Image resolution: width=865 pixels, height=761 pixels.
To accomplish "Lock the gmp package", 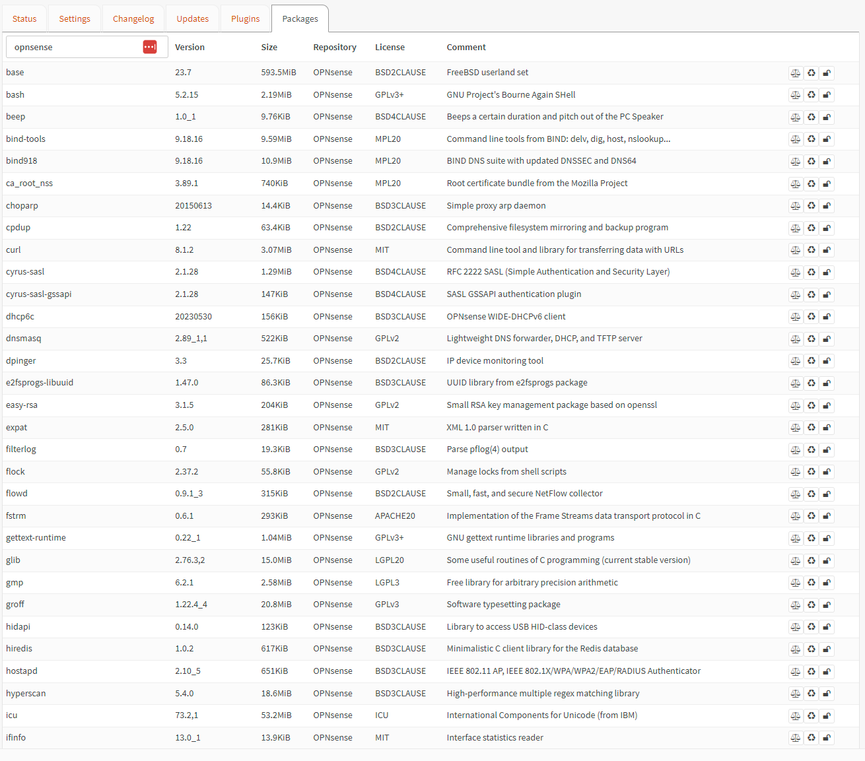I will tap(827, 583).
